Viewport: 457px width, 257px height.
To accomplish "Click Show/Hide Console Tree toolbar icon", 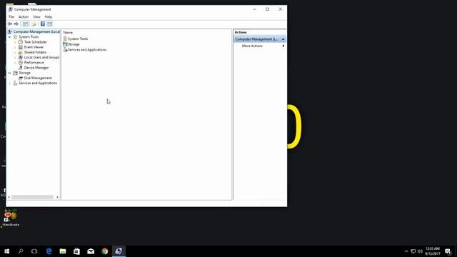I will coord(26,24).
